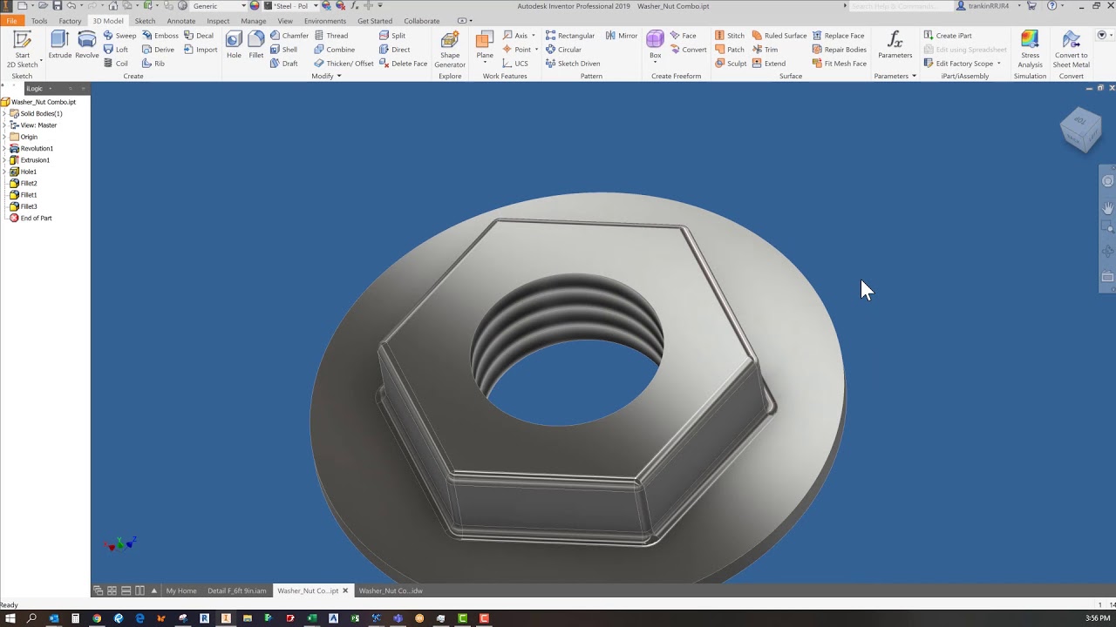The image size is (1116, 627).
Task: Pick the Coil tool
Action: [x=116, y=64]
